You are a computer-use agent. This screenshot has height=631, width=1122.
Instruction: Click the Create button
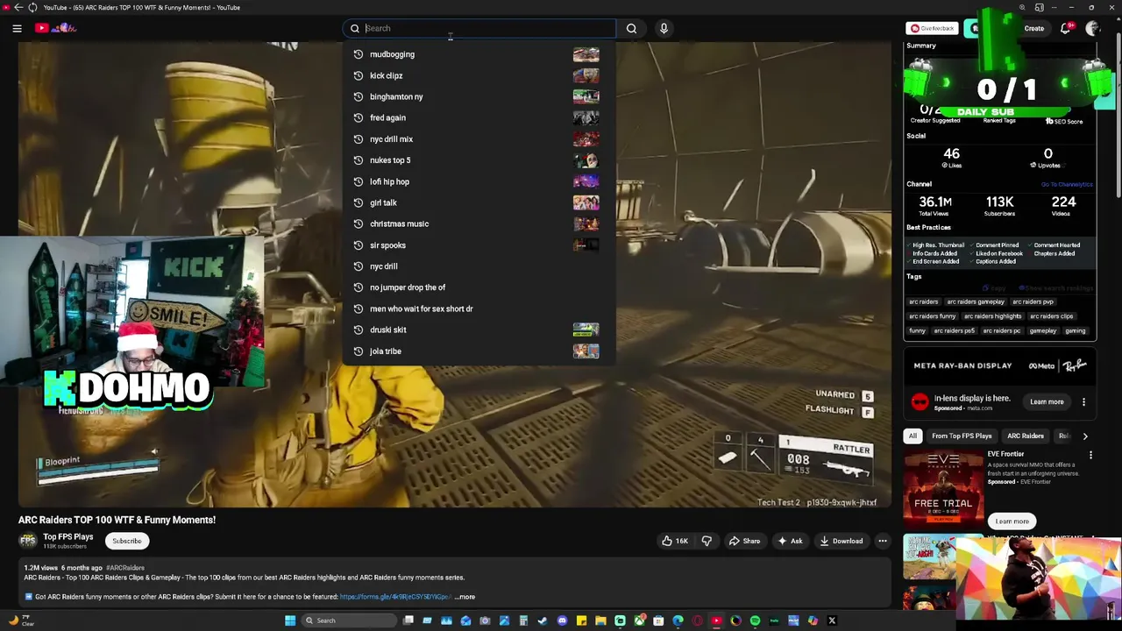1033,28
